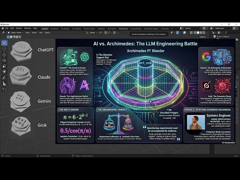
Task: Select the Select Box tool
Action: coord(4,43)
